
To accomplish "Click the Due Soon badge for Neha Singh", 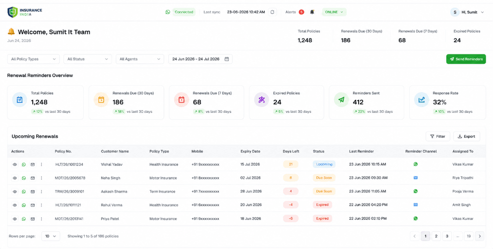I will click(324, 178).
